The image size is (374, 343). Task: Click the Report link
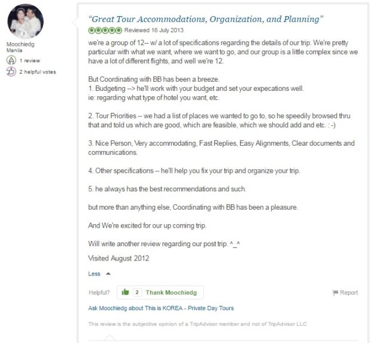349,292
